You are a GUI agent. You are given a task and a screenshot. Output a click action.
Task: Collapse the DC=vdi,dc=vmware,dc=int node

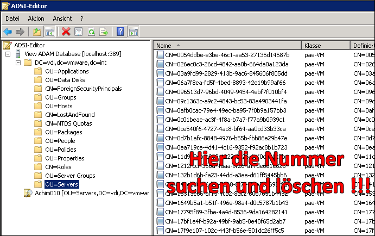18,63
